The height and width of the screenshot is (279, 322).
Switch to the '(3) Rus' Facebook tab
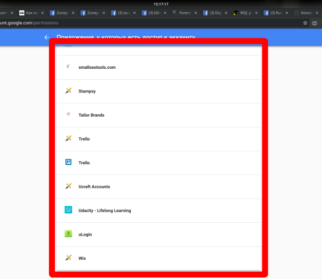tap(276, 13)
